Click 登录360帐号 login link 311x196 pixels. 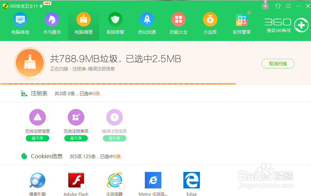279,31
